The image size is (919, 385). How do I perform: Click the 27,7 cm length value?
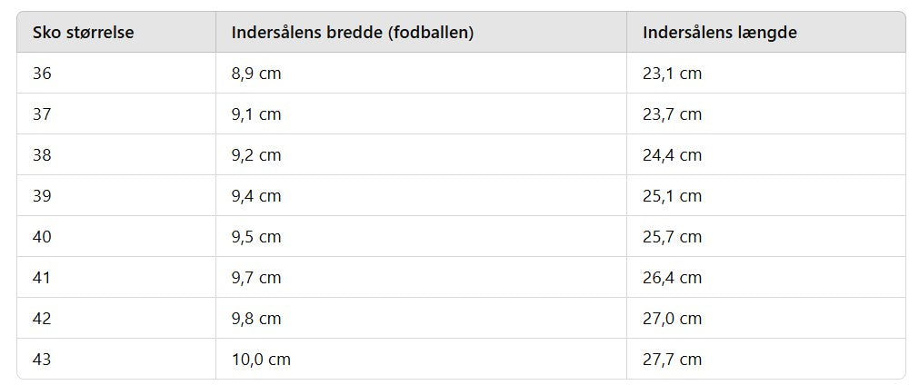point(672,360)
